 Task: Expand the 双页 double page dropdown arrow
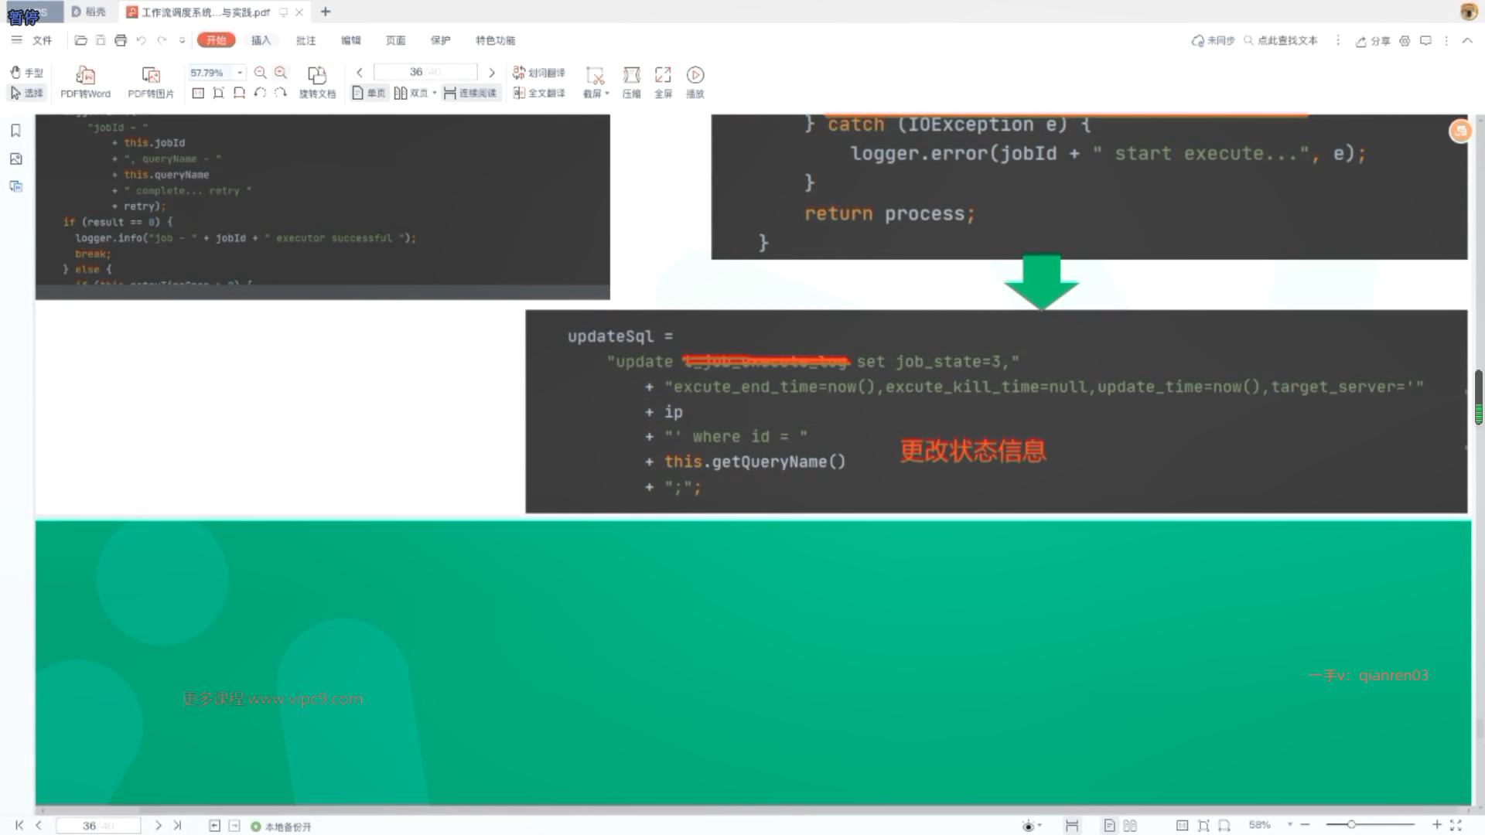click(x=435, y=94)
